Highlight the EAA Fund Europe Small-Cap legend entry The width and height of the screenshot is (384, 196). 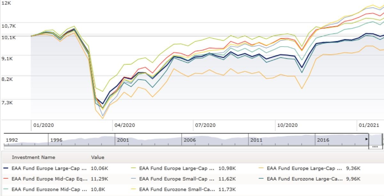177,179
